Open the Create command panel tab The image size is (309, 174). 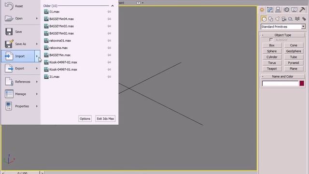[262, 10]
